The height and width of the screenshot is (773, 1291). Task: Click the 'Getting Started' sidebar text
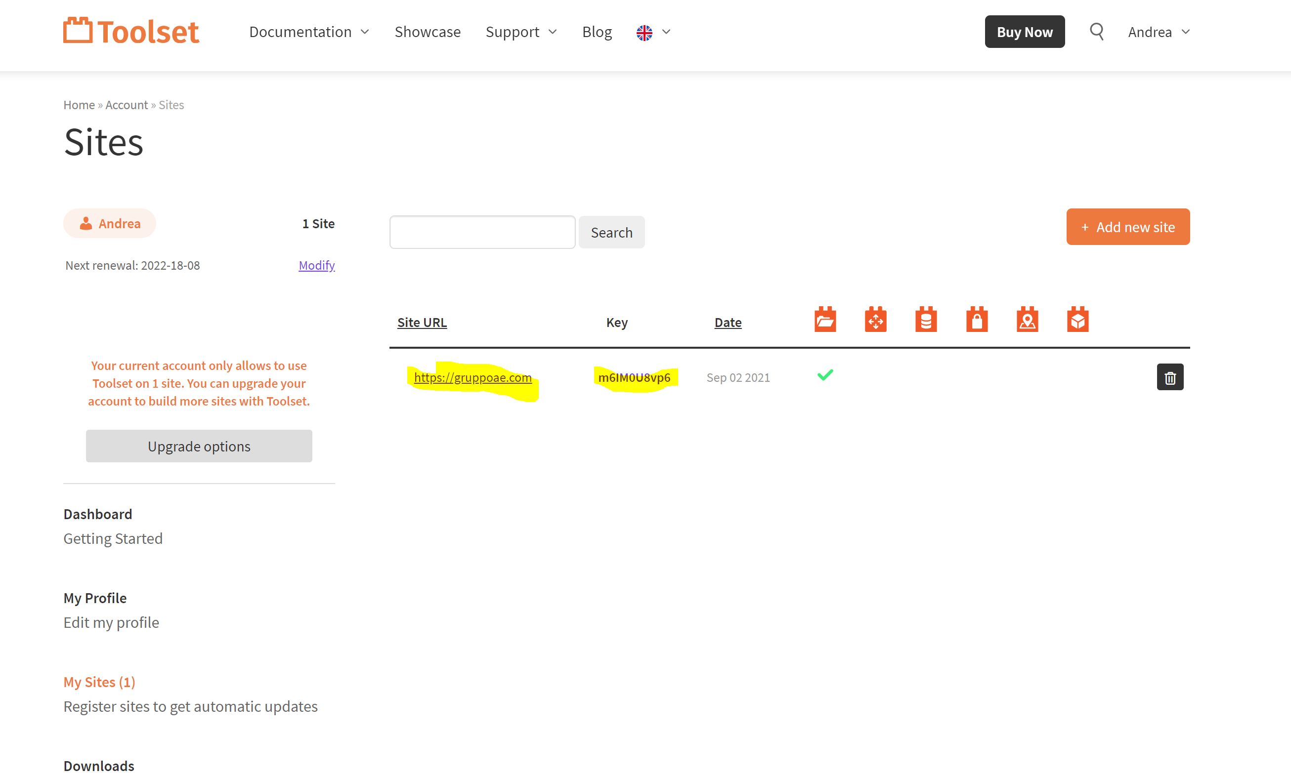click(113, 538)
